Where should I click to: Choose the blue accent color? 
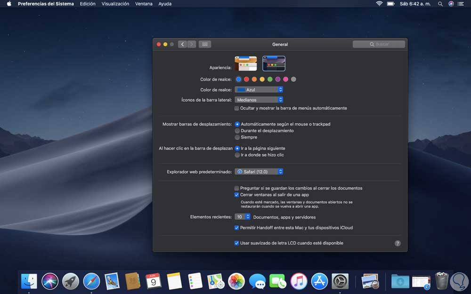[x=238, y=79]
